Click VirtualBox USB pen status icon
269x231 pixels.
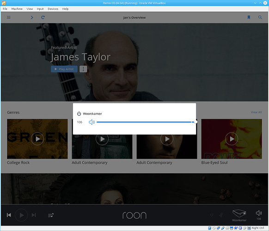pyautogui.click(x=223, y=228)
